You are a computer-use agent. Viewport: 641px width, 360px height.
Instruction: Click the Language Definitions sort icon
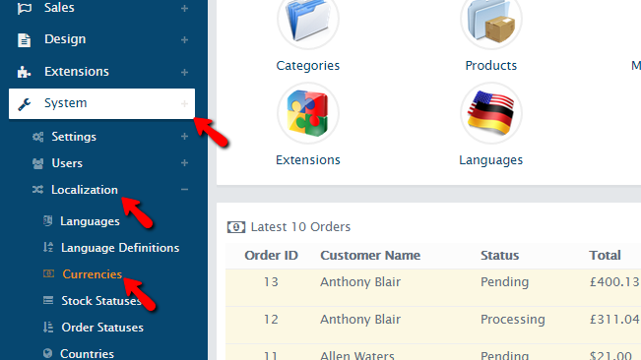tap(48, 247)
